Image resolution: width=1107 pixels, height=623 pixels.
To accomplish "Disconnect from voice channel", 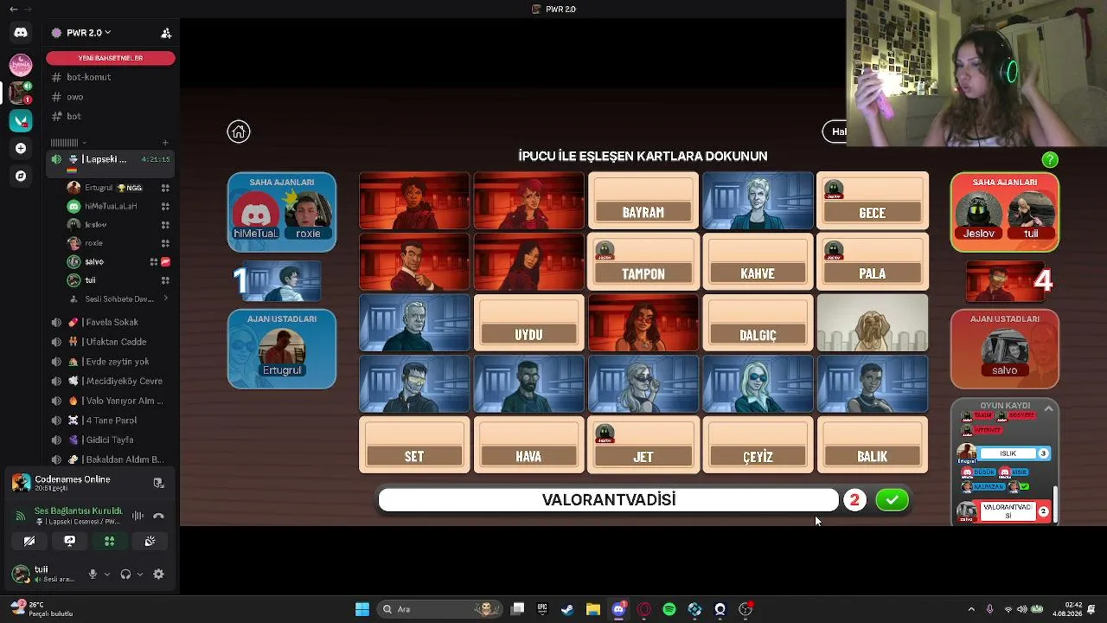I will (x=158, y=517).
